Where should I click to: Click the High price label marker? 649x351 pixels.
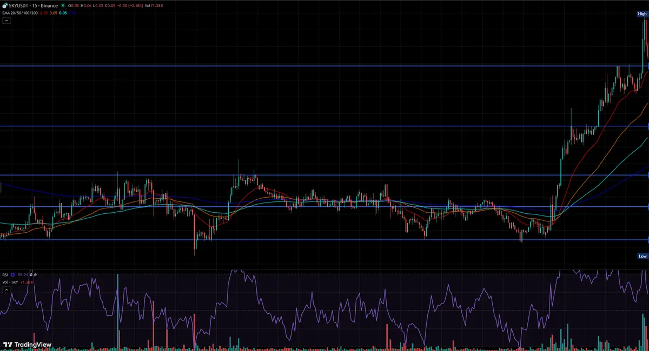click(643, 13)
